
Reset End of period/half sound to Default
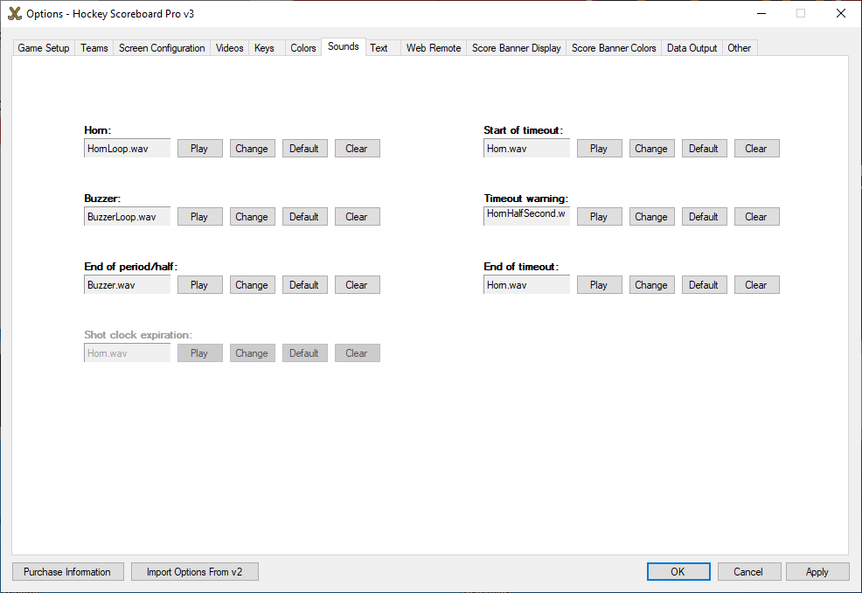coord(304,285)
